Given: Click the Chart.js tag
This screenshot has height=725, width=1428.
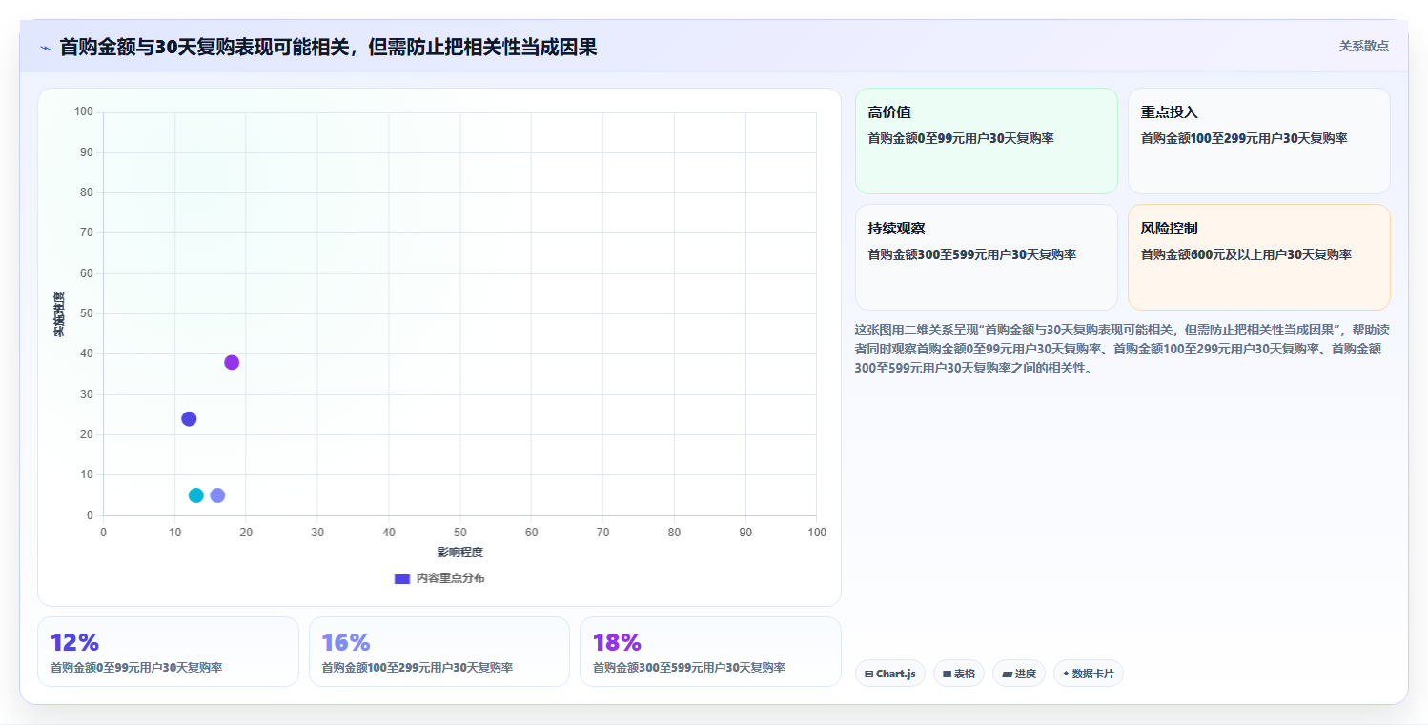Looking at the screenshot, I should 889,674.
